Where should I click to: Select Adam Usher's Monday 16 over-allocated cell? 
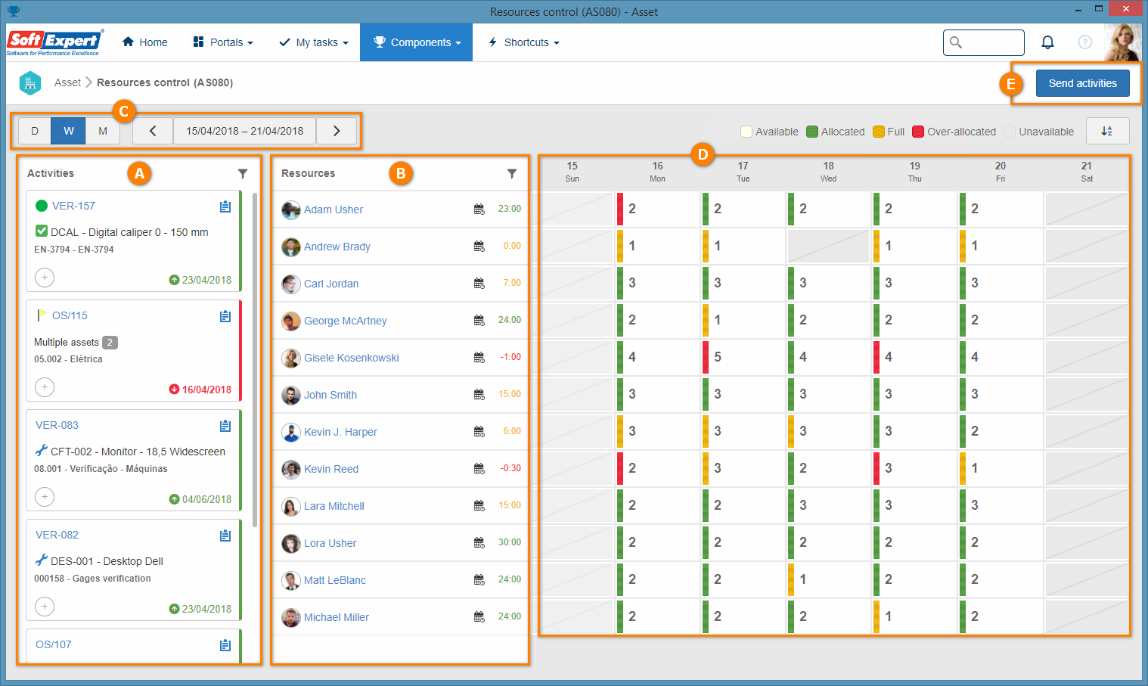point(658,209)
